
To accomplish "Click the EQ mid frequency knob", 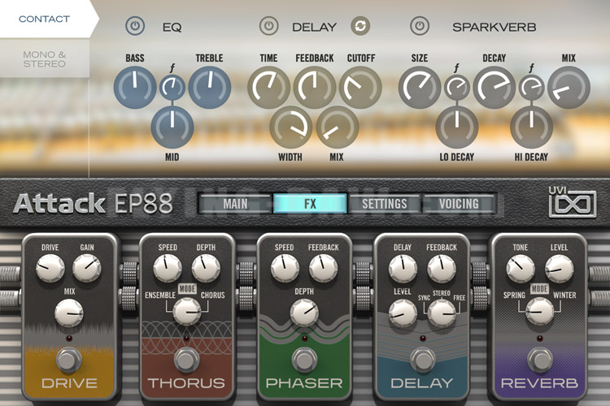I will click(x=172, y=88).
